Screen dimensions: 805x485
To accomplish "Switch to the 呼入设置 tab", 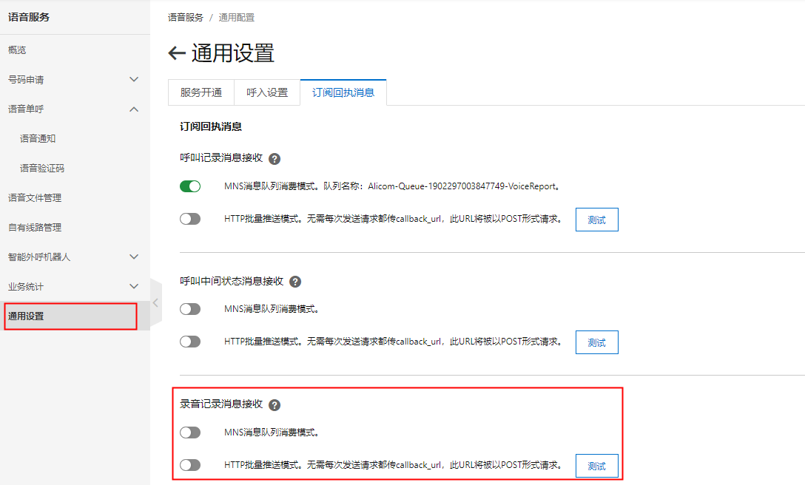I will point(267,93).
